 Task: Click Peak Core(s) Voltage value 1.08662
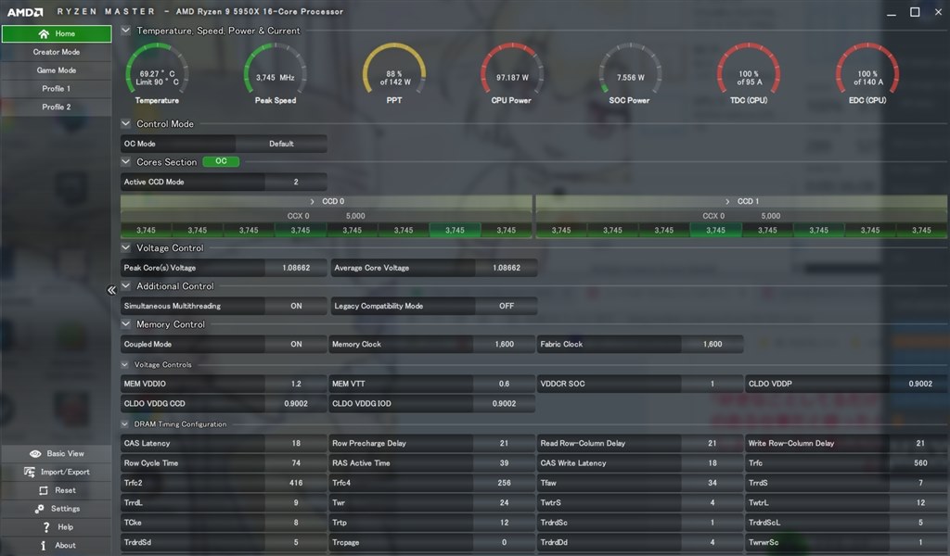(296, 268)
